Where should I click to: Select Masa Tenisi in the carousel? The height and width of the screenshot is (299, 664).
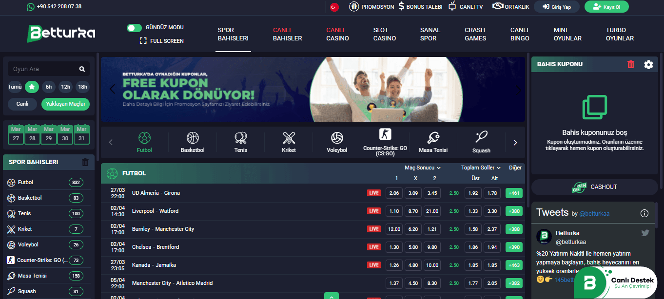click(x=433, y=142)
